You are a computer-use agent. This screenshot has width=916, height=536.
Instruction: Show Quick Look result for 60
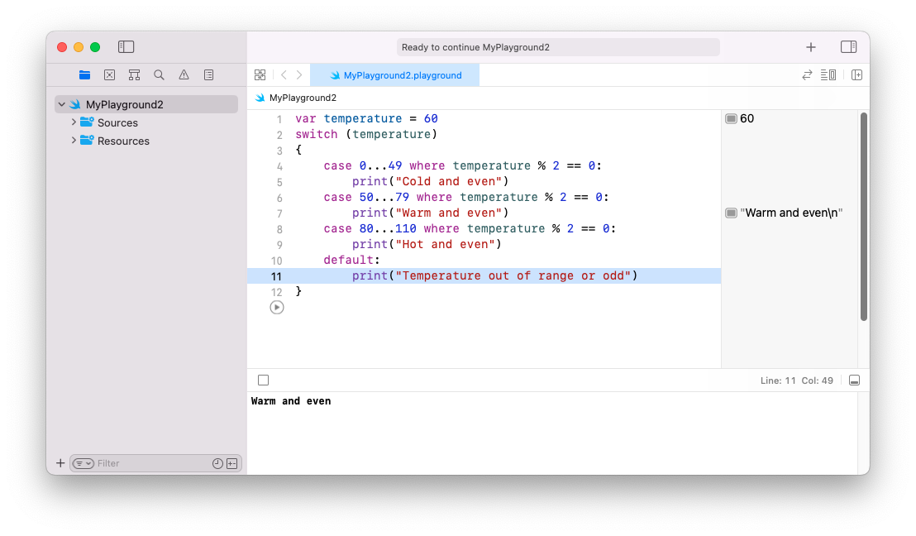click(731, 118)
